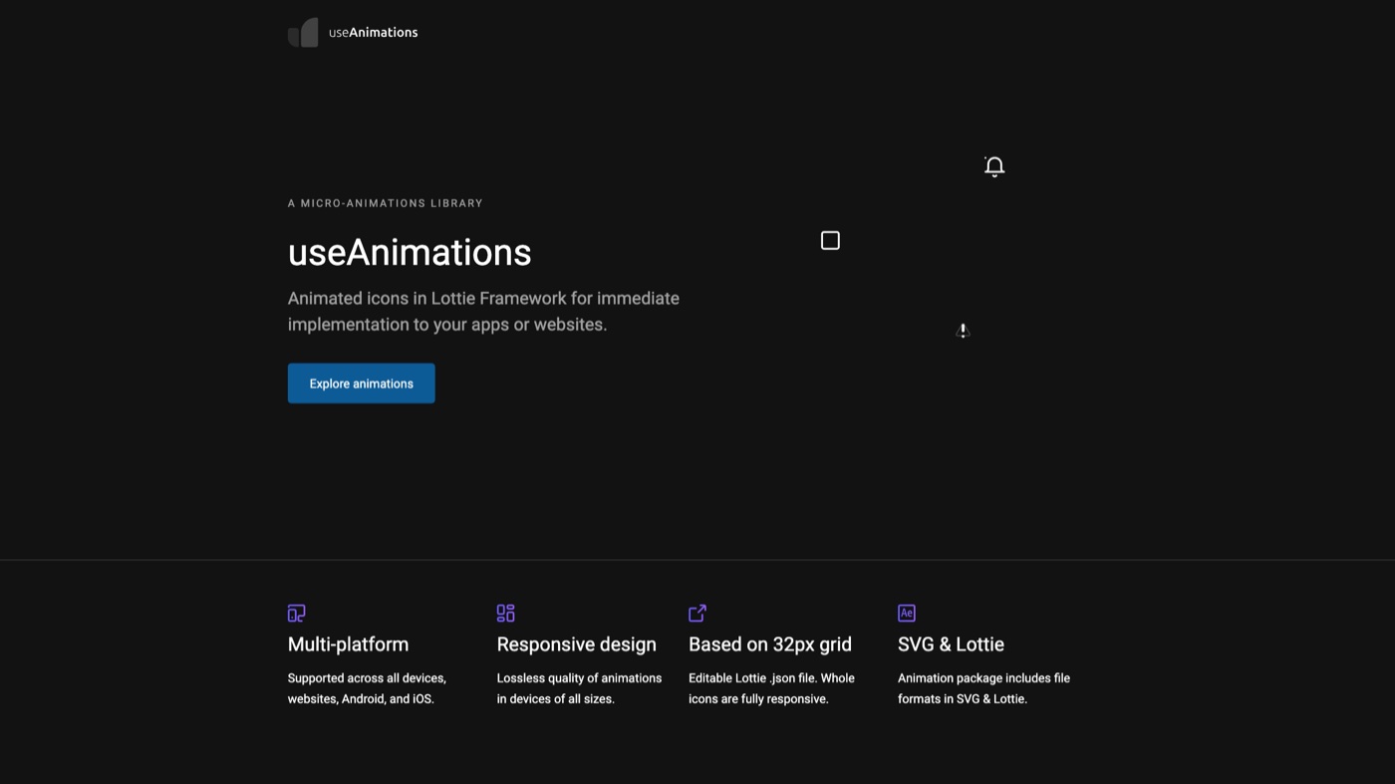Click the text 'Editable Lottie .json file. Whole'
Screen dimensions: 1395x784
(771, 678)
